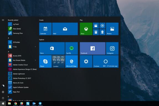Open Outlook from the taskbar
This screenshot has height=106, width=159.
[x=34, y=104]
